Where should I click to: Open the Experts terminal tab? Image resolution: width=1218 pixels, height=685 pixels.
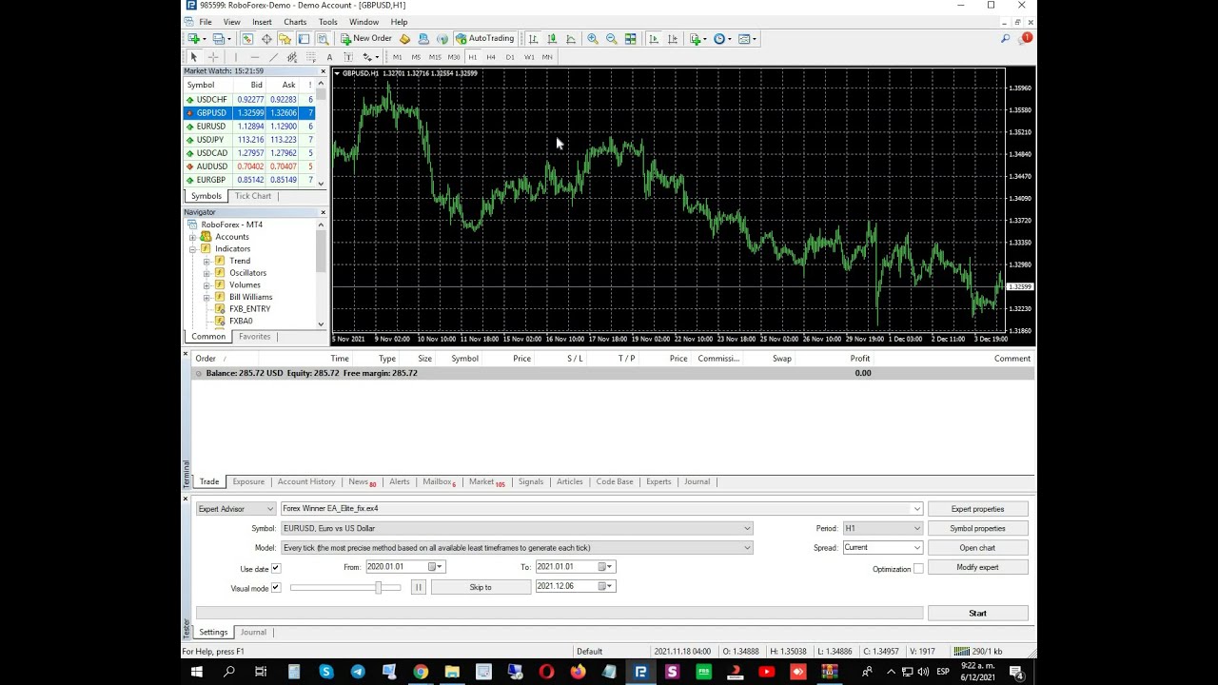point(658,481)
